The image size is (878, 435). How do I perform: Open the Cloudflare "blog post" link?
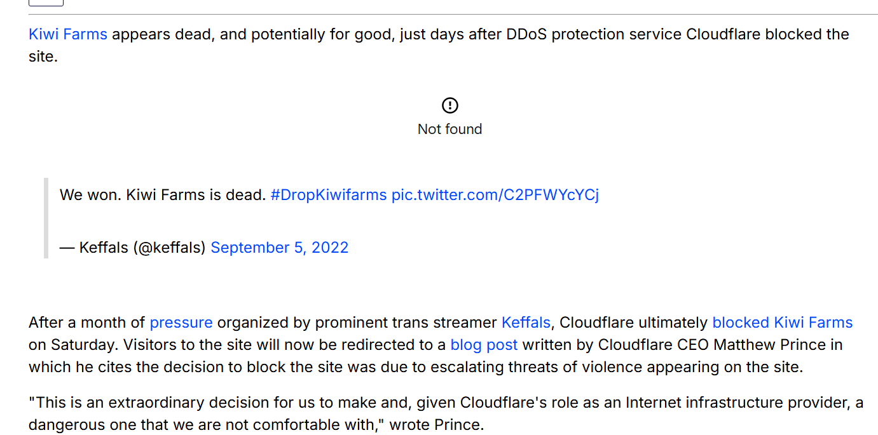click(x=484, y=345)
